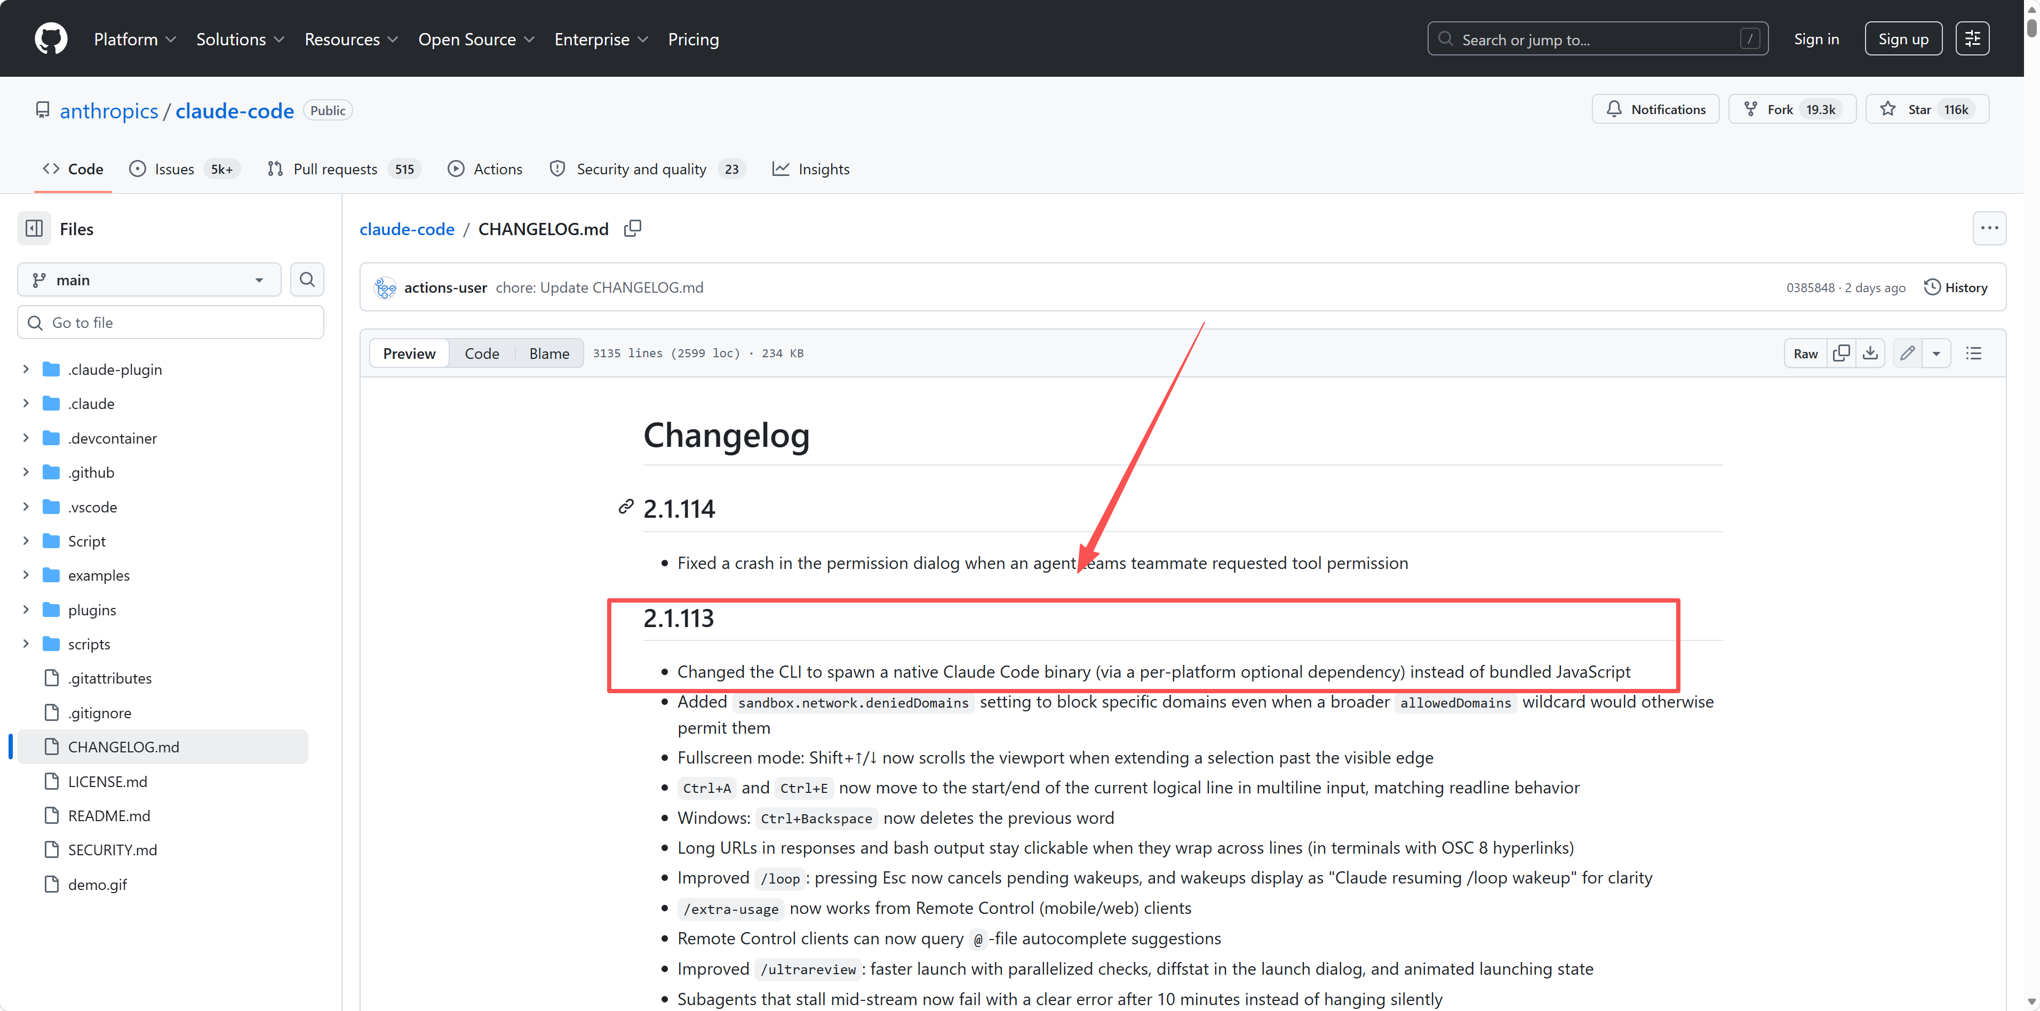
Task: Open the Platform menu
Action: tap(134, 39)
